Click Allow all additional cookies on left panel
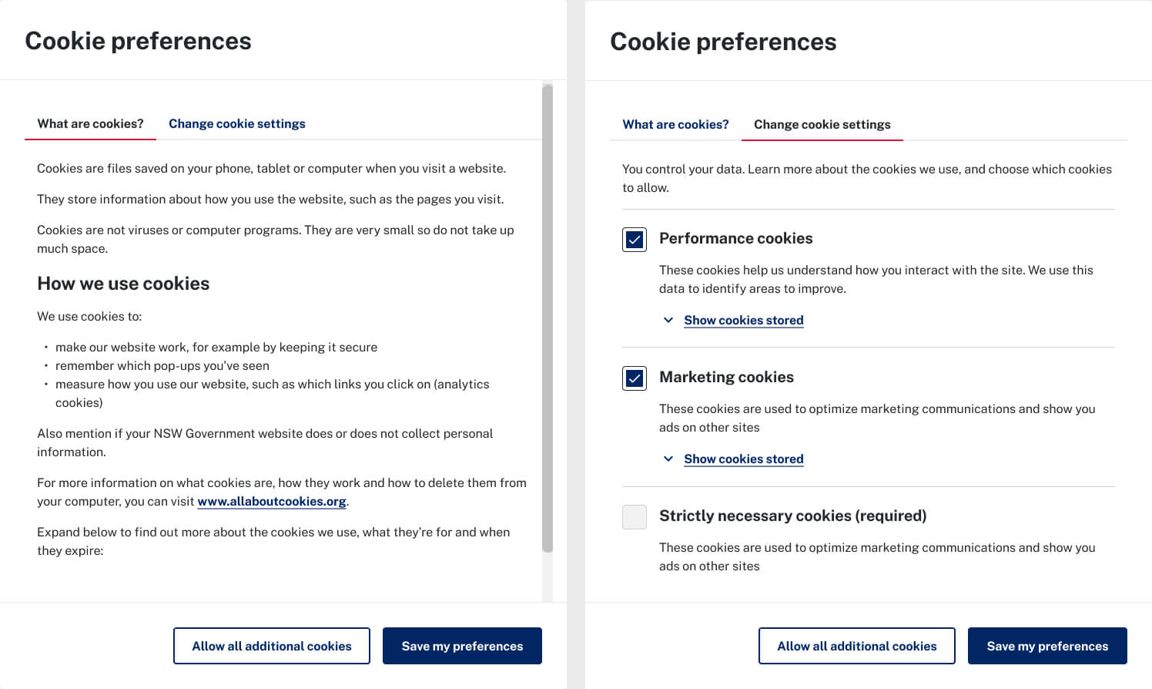The height and width of the screenshot is (689, 1152). click(x=271, y=646)
